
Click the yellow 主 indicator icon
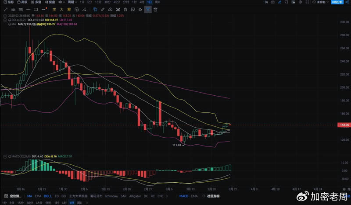(54, 10)
